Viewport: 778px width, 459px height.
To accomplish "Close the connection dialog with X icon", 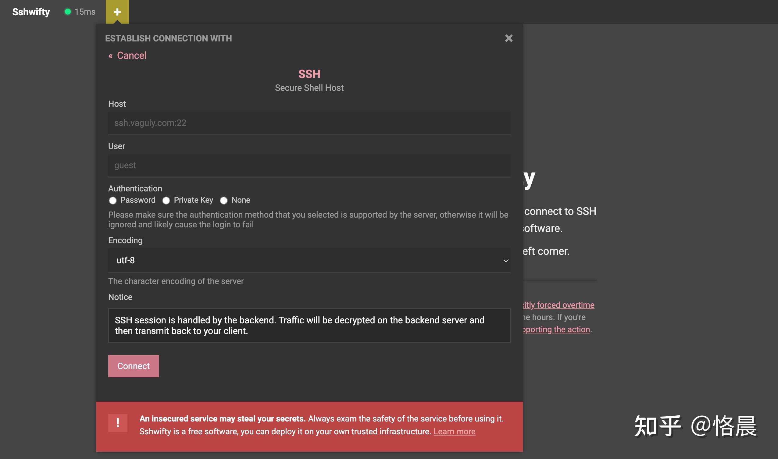I will pos(509,38).
